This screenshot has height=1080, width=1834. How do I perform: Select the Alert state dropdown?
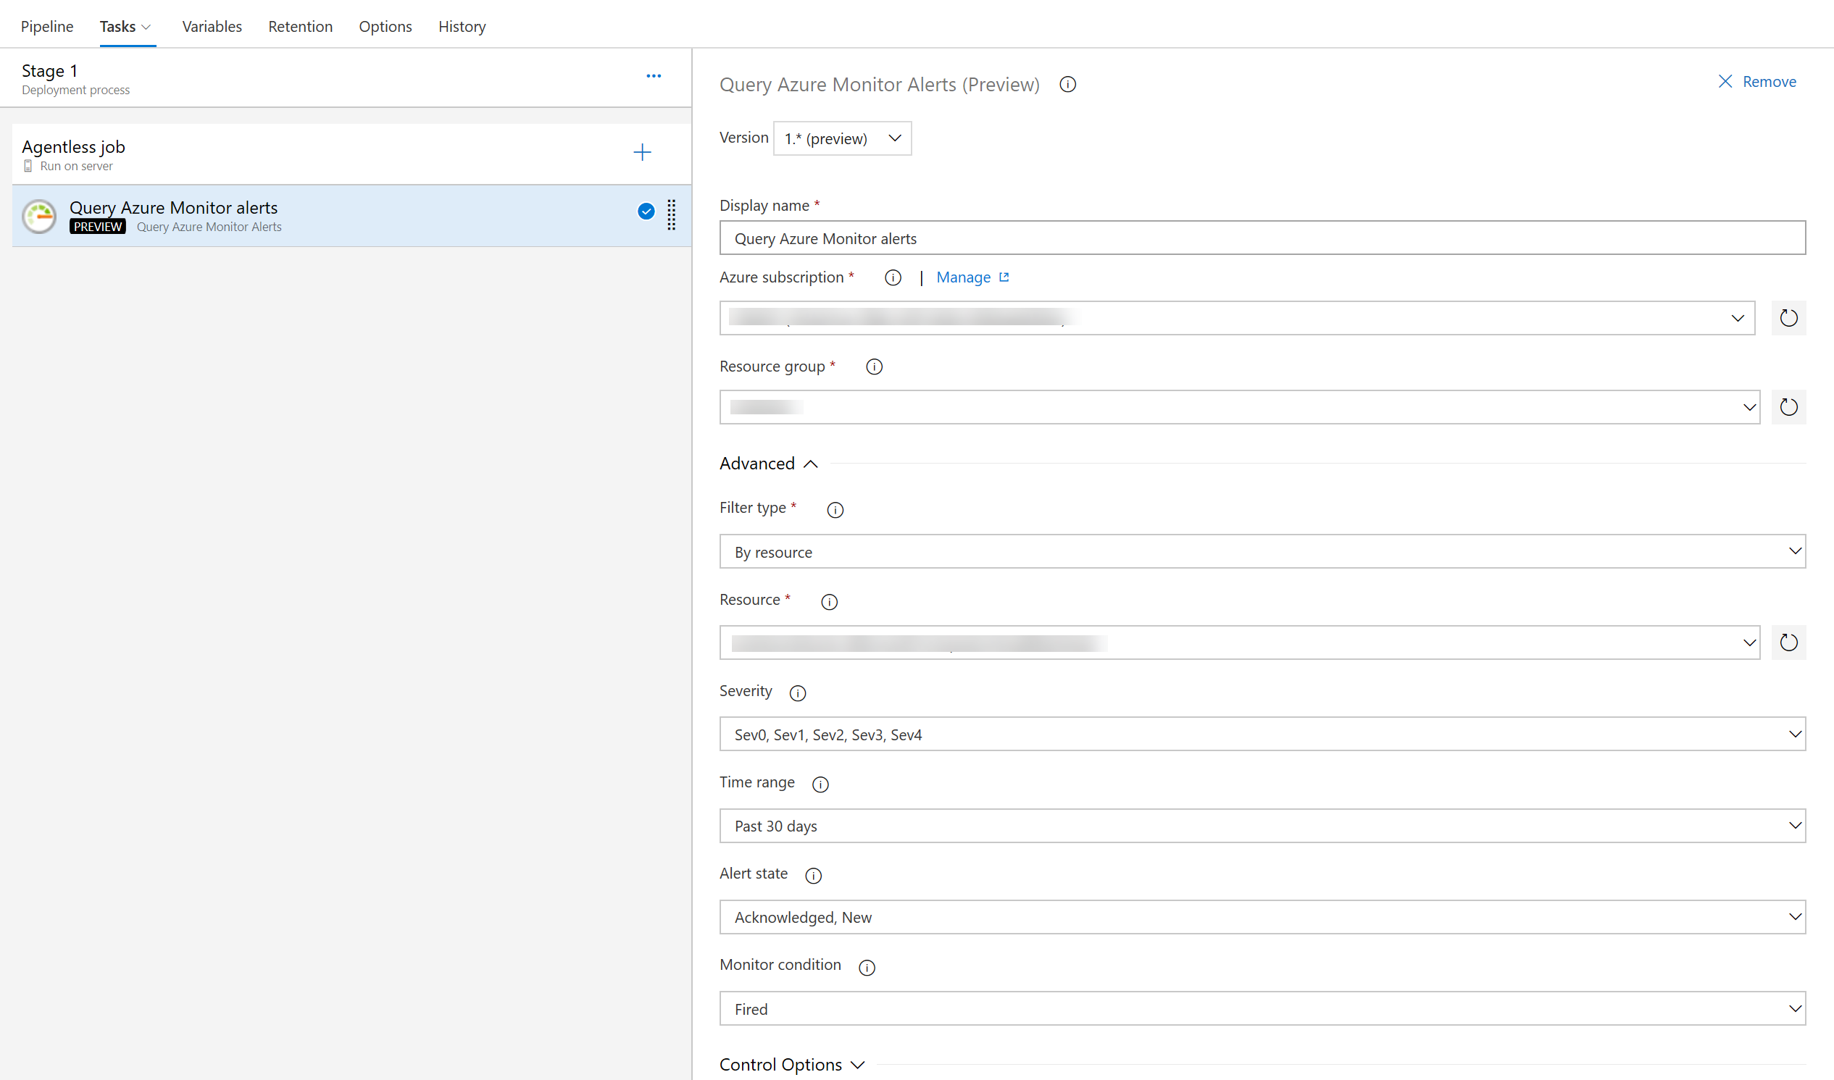click(1264, 917)
